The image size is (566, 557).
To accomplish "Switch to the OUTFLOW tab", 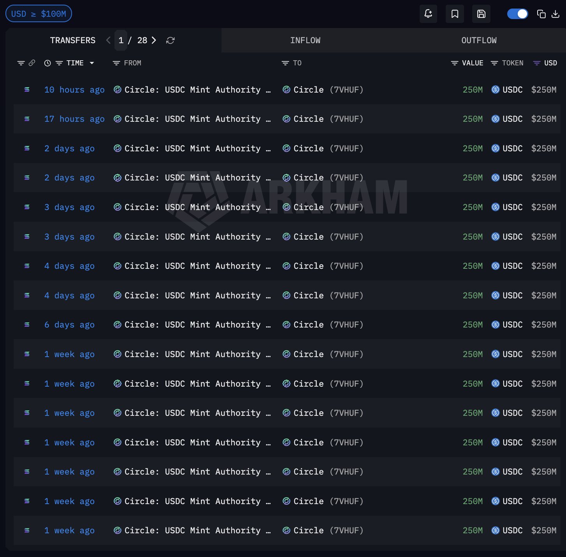I will click(479, 40).
